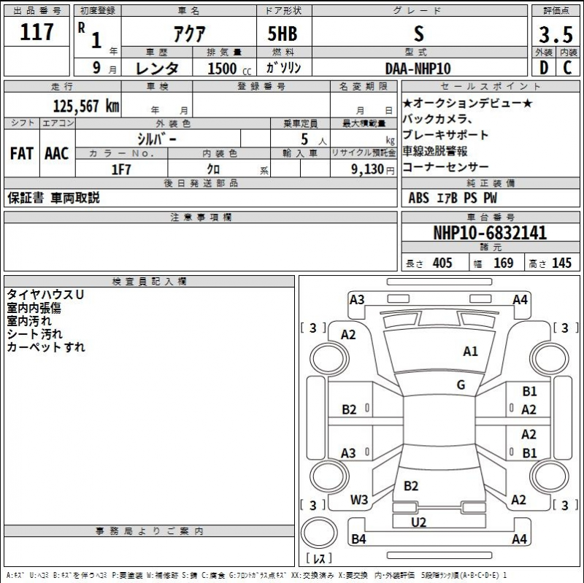
Task: Click the 注意事項欄 header
Action: [x=201, y=217]
